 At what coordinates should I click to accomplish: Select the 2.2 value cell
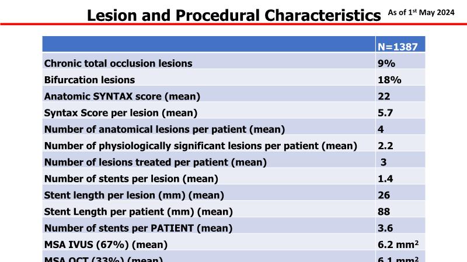click(385, 146)
